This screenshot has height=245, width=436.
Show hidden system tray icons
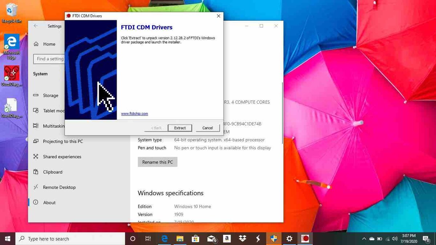coord(364,239)
